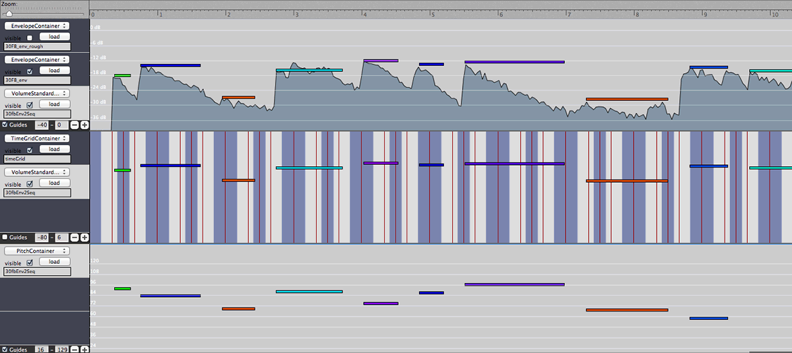Viewport: 792px width, 353px height.
Task: Click the 6 guides maximum field
Action: point(61,237)
